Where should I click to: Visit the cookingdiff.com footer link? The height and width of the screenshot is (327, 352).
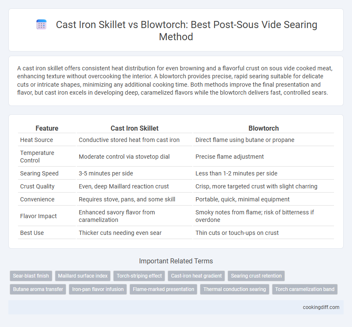(x=321, y=307)
